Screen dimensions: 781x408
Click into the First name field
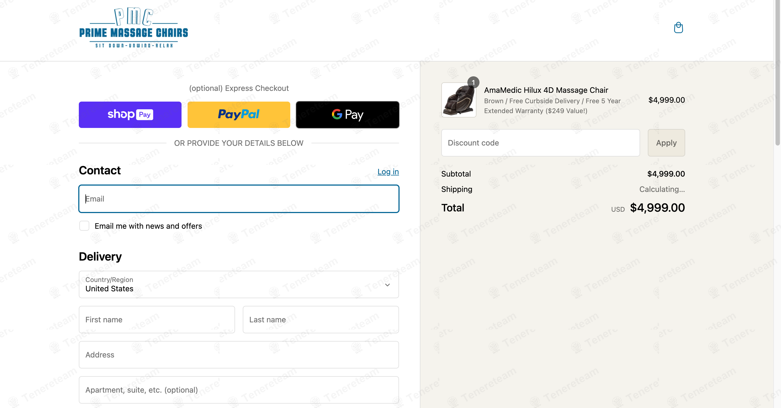pyautogui.click(x=157, y=320)
